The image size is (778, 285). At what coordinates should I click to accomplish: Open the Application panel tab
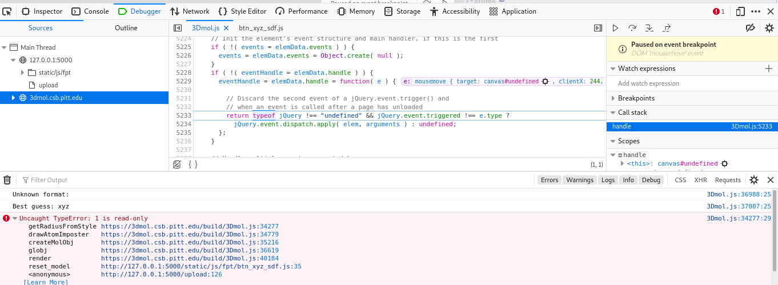click(513, 11)
